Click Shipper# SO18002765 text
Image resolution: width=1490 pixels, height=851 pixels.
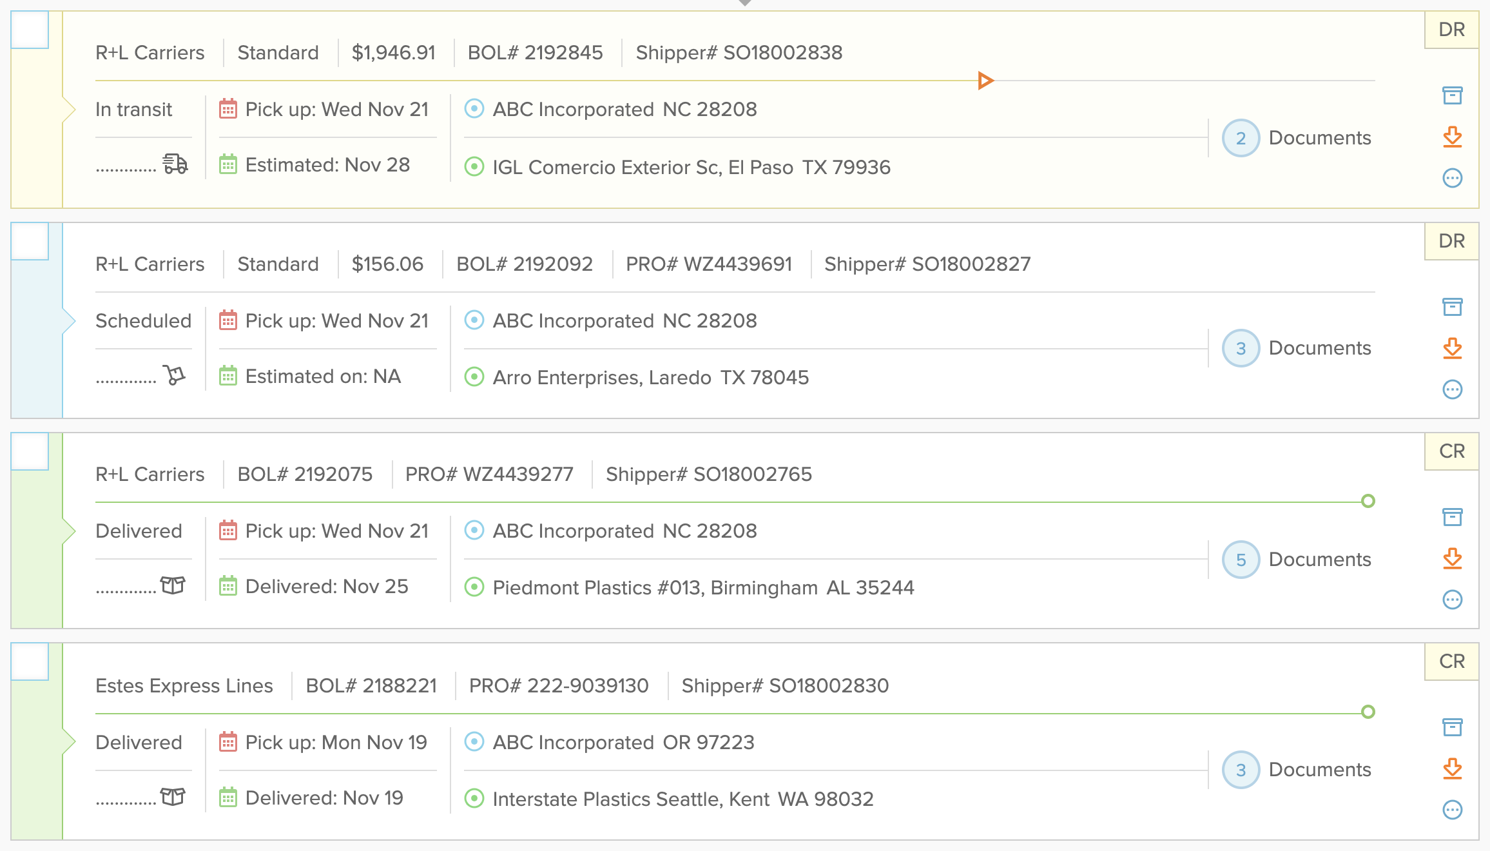click(709, 474)
